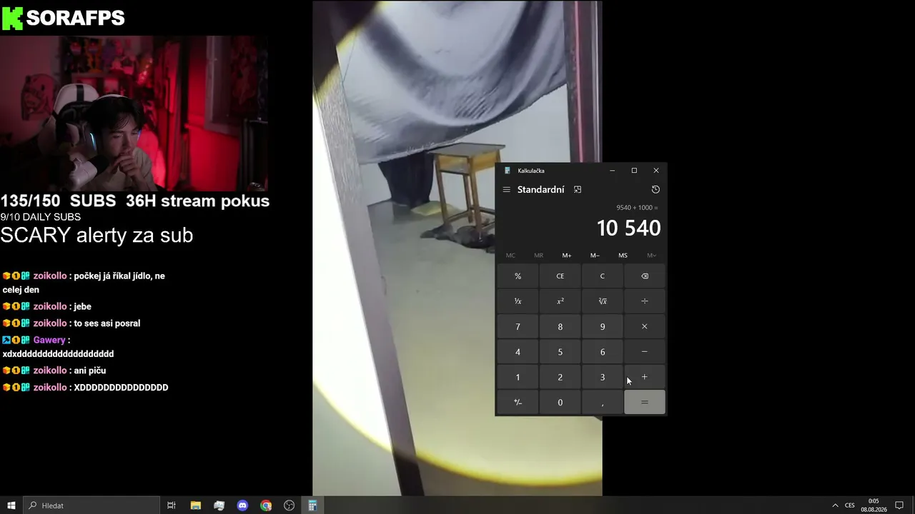
Task: Open the Windows notification center
Action: point(899,505)
